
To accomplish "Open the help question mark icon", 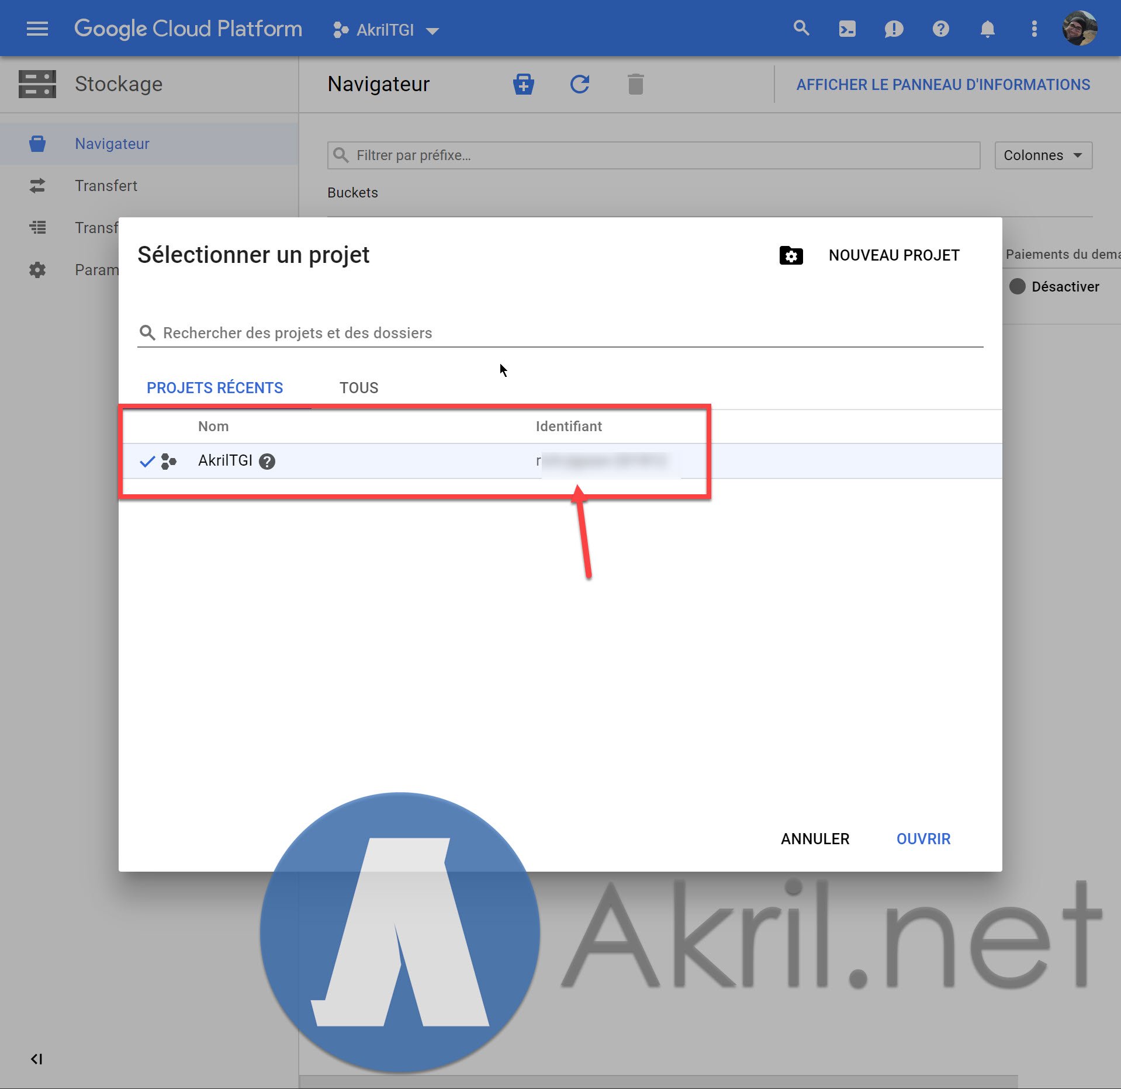I will pos(940,29).
